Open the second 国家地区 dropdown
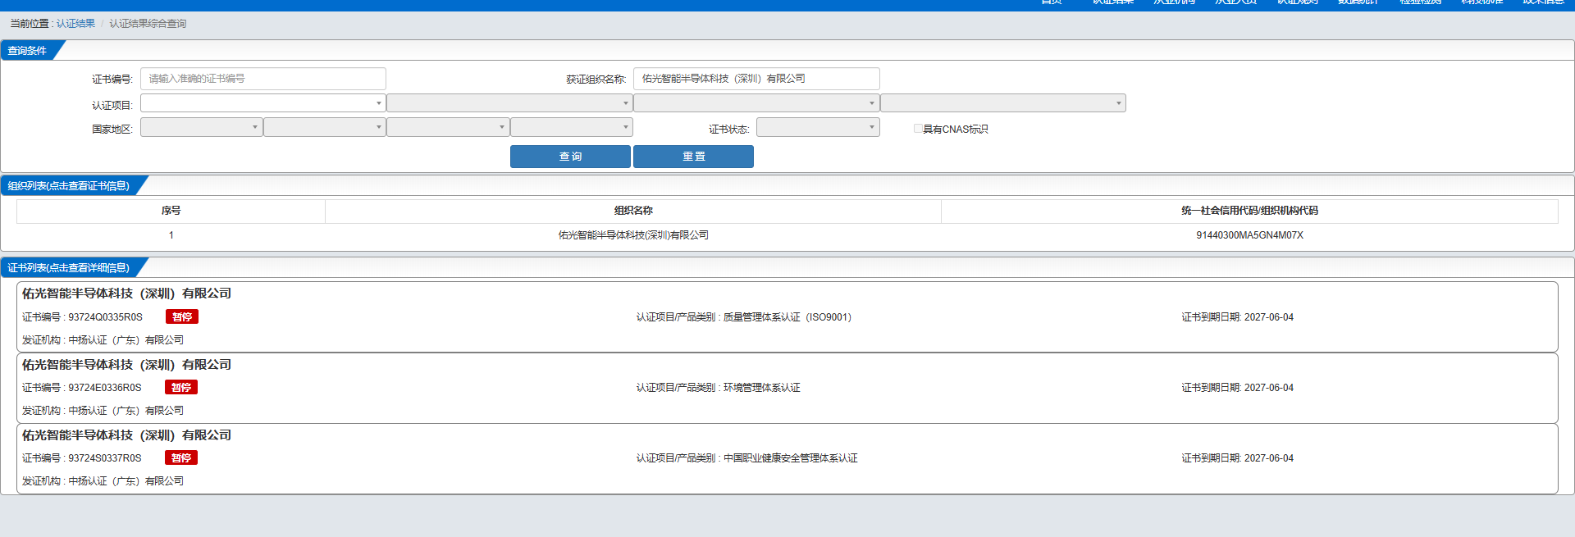 [x=325, y=127]
